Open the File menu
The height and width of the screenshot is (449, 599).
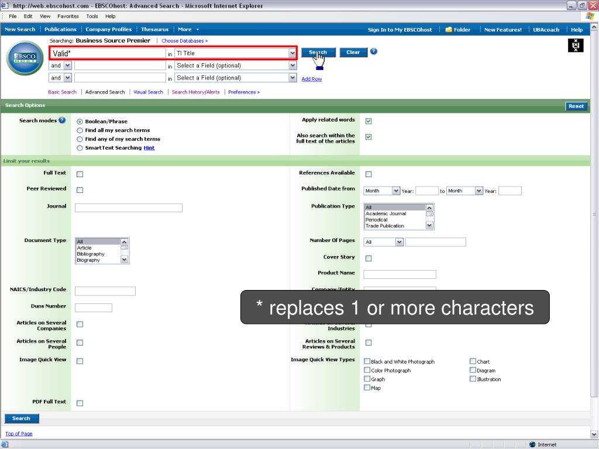click(13, 16)
